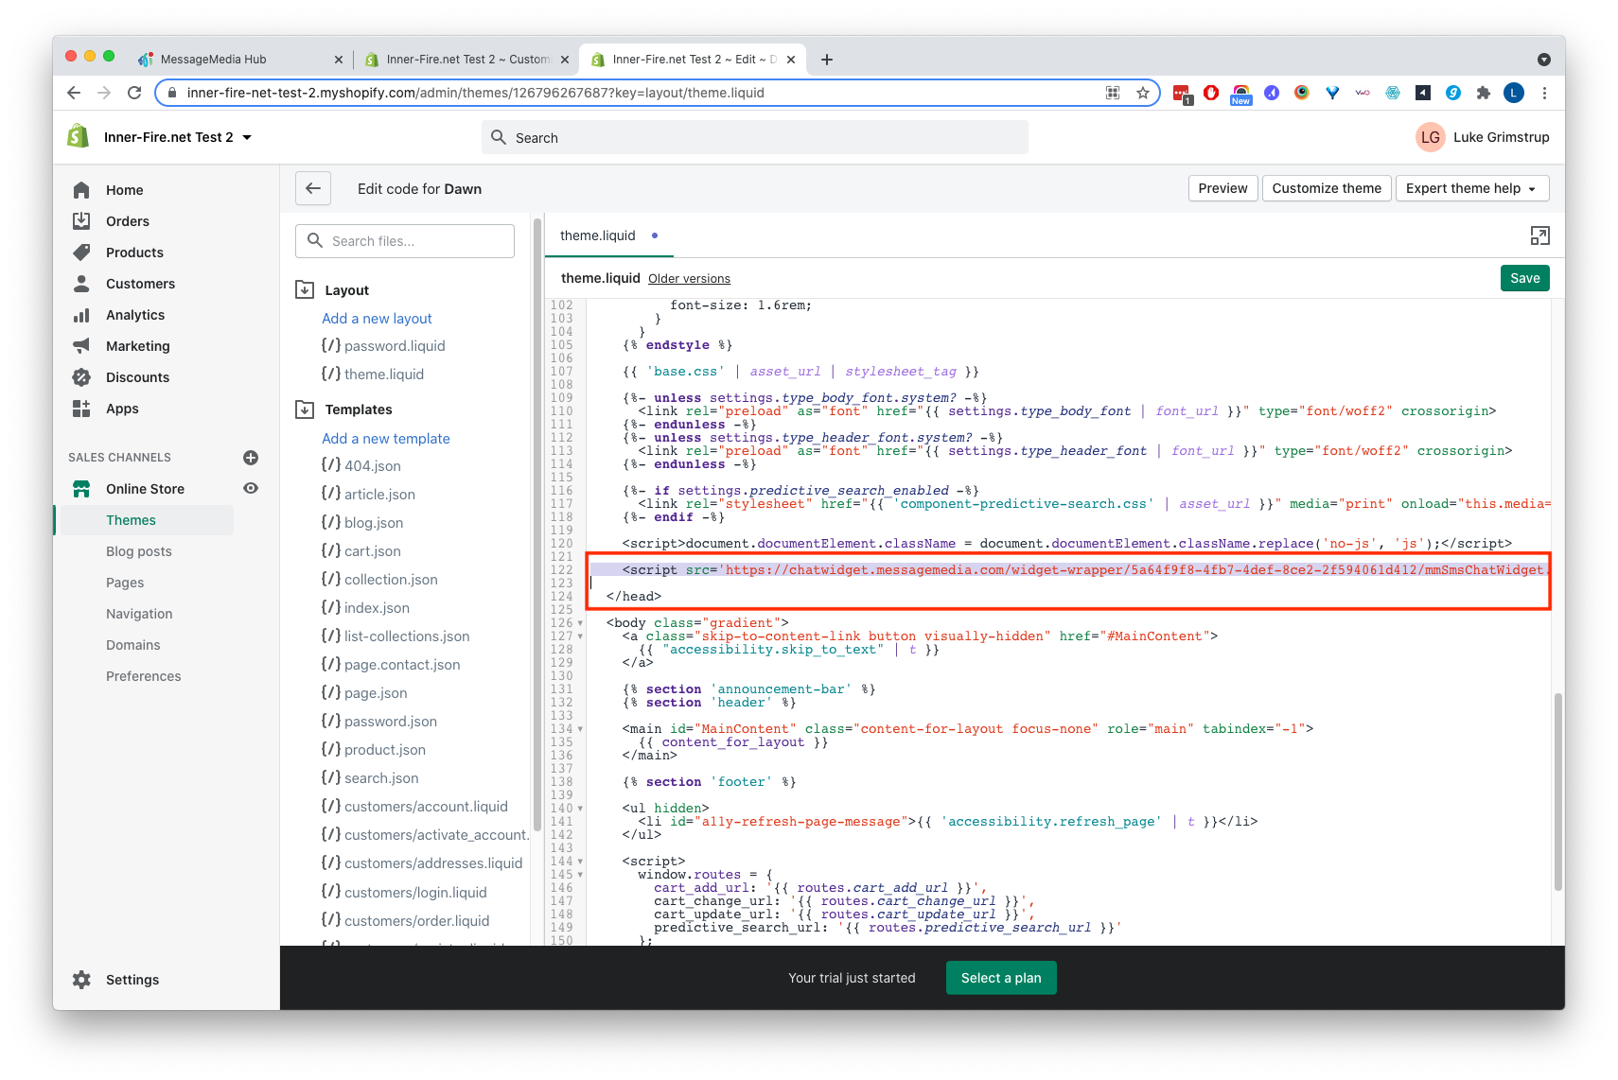The height and width of the screenshot is (1080, 1618).
Task: Open the store switcher dropdown
Action: pos(177,137)
